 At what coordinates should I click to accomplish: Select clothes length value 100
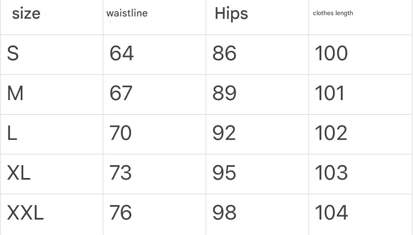tap(331, 54)
